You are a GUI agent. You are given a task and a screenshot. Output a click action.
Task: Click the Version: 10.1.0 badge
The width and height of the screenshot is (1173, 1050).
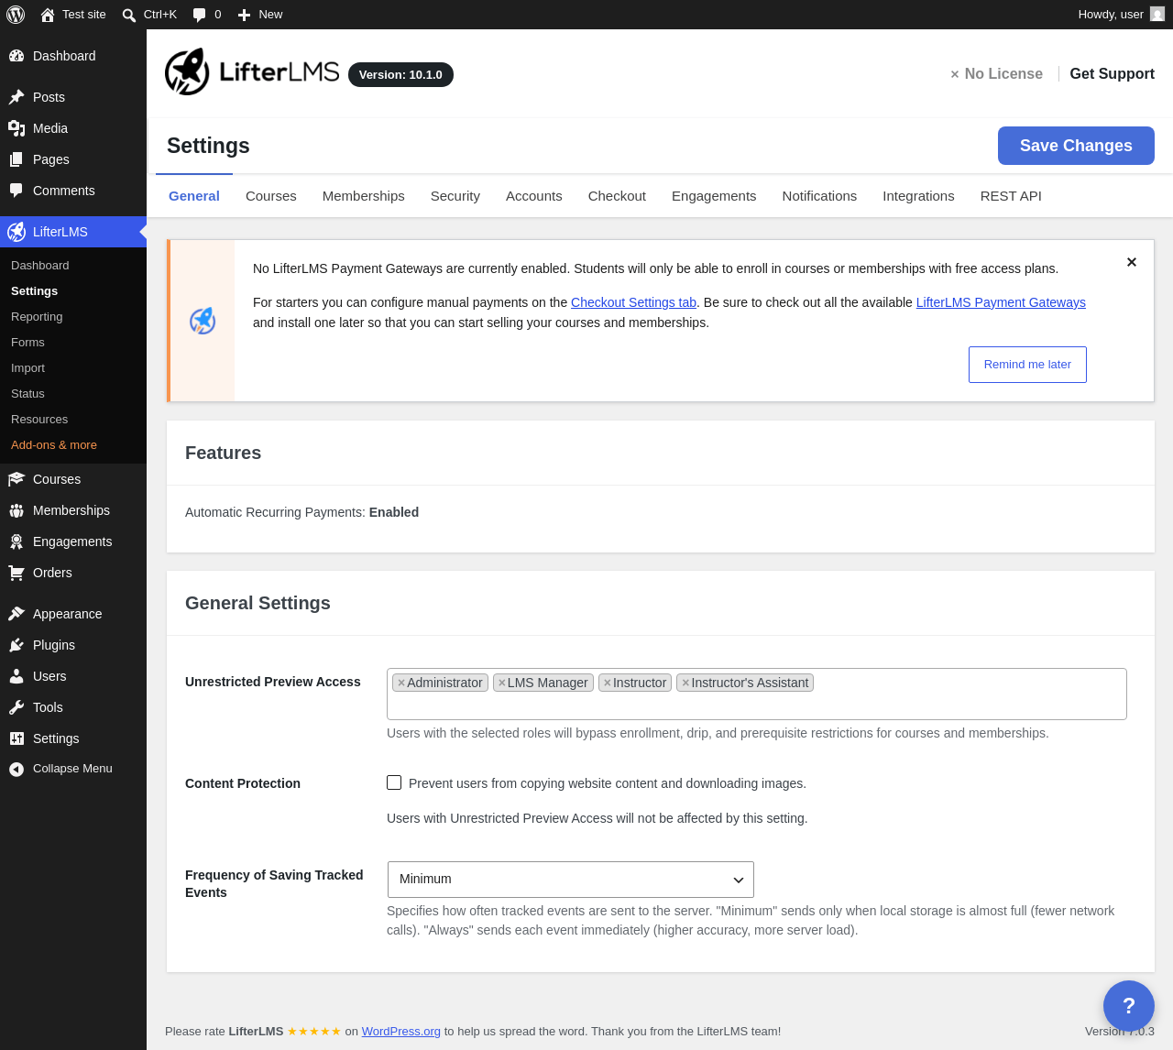coord(400,75)
